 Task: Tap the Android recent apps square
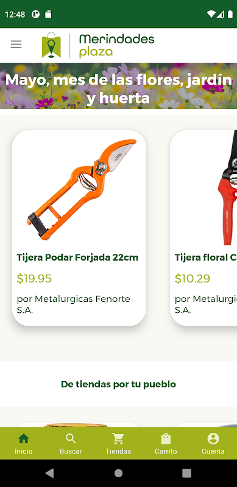tap(186, 473)
